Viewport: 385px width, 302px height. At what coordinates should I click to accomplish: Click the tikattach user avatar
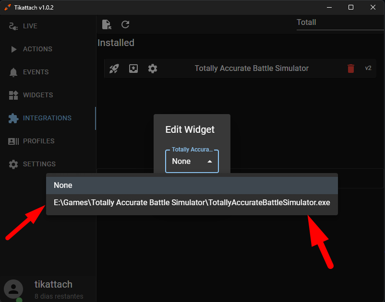point(13,289)
